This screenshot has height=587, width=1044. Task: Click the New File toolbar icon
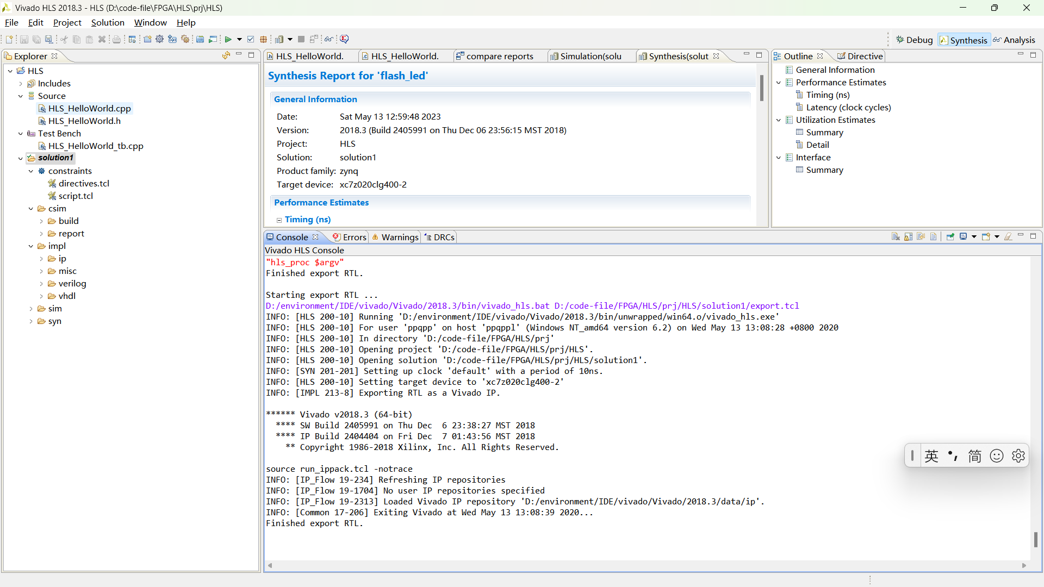(x=9, y=39)
